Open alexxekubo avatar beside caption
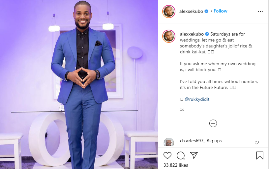The image size is (269, 169). 169,36
